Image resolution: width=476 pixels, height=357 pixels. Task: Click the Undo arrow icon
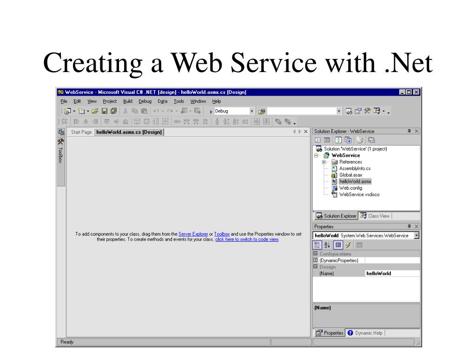156,111
